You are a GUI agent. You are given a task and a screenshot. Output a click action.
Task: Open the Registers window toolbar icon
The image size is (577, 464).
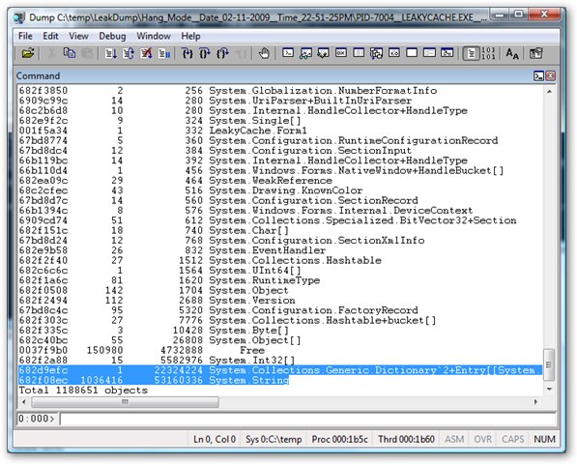(341, 53)
